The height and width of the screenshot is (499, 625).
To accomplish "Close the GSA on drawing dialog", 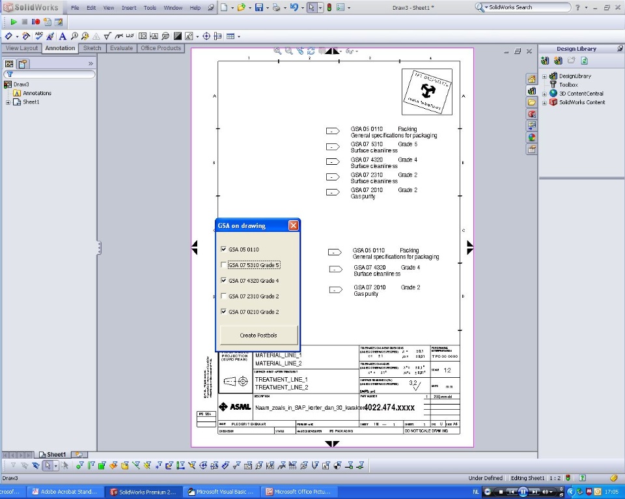I will pos(294,225).
